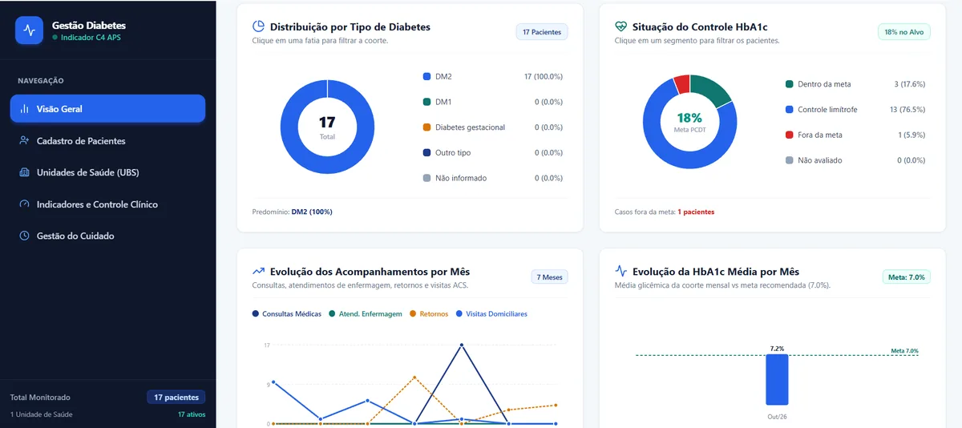Image resolution: width=962 pixels, height=428 pixels.
Task: Filter by Dentro da meta legend swatch
Action: point(790,84)
